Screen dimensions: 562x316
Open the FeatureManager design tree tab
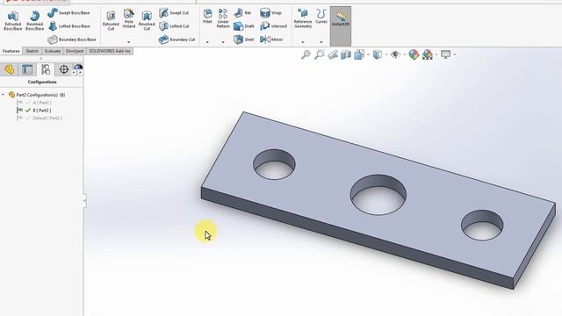[x=10, y=69]
